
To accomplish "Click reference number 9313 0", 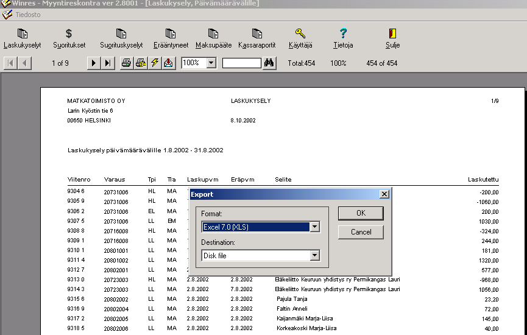I will pos(76,280).
